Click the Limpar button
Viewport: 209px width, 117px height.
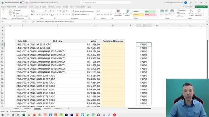[x=181, y=16]
